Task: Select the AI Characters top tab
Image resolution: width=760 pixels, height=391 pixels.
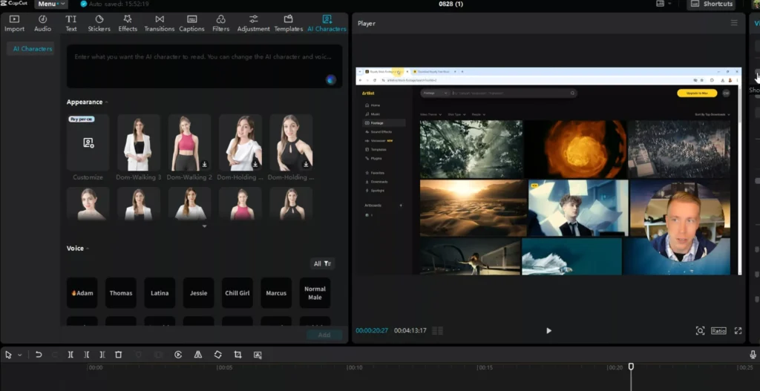Action: pos(327,23)
